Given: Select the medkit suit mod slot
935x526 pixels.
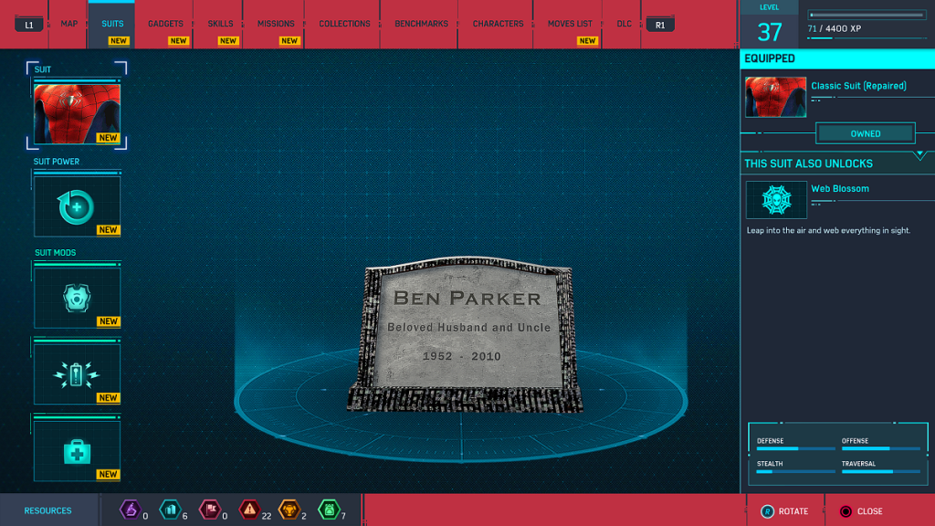Looking at the screenshot, I should pyautogui.click(x=77, y=451).
